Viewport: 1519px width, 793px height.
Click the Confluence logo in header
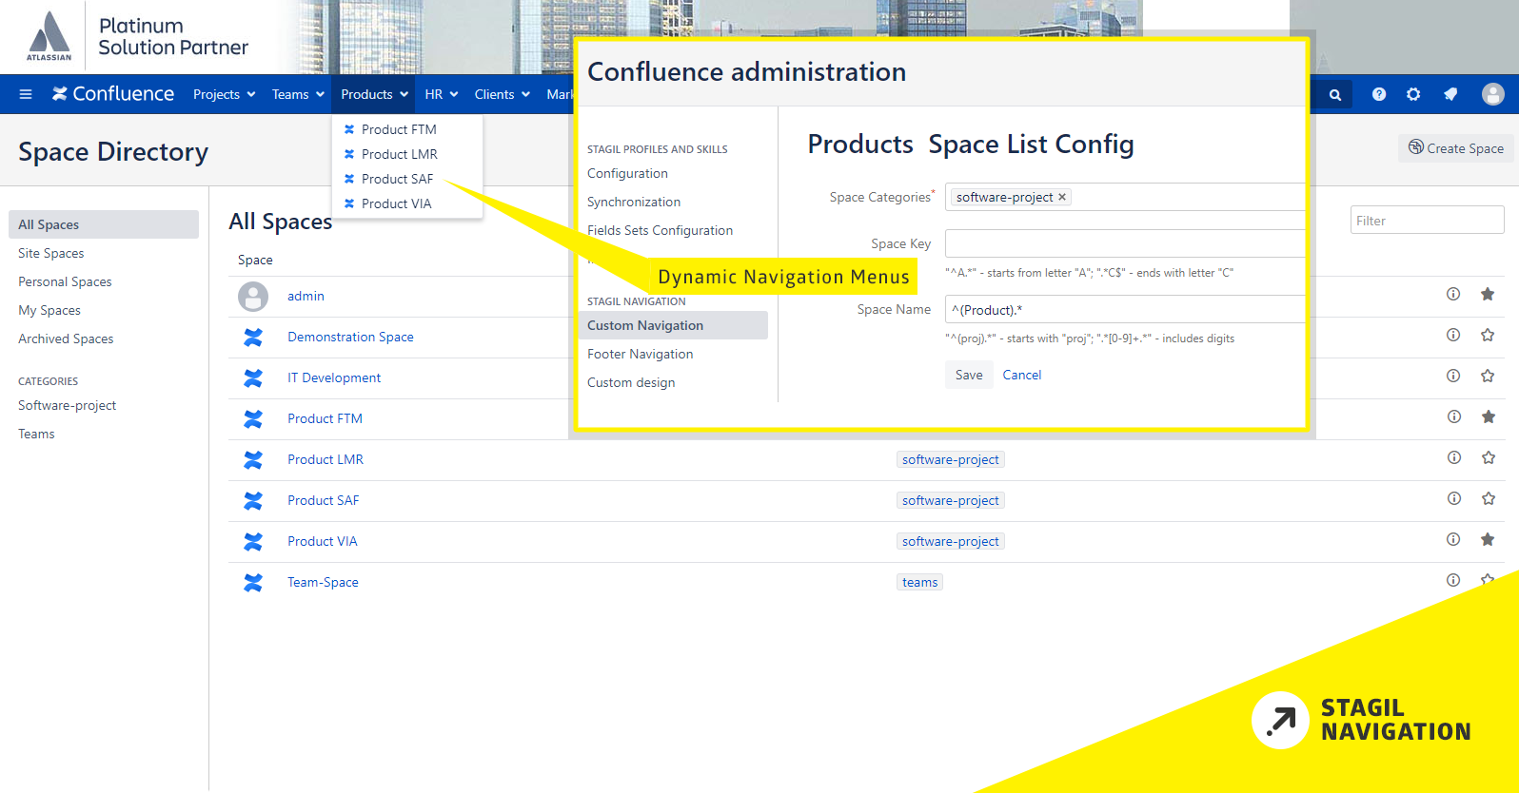(113, 93)
